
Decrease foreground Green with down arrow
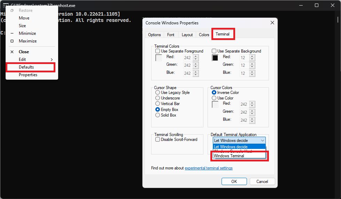(196, 67)
